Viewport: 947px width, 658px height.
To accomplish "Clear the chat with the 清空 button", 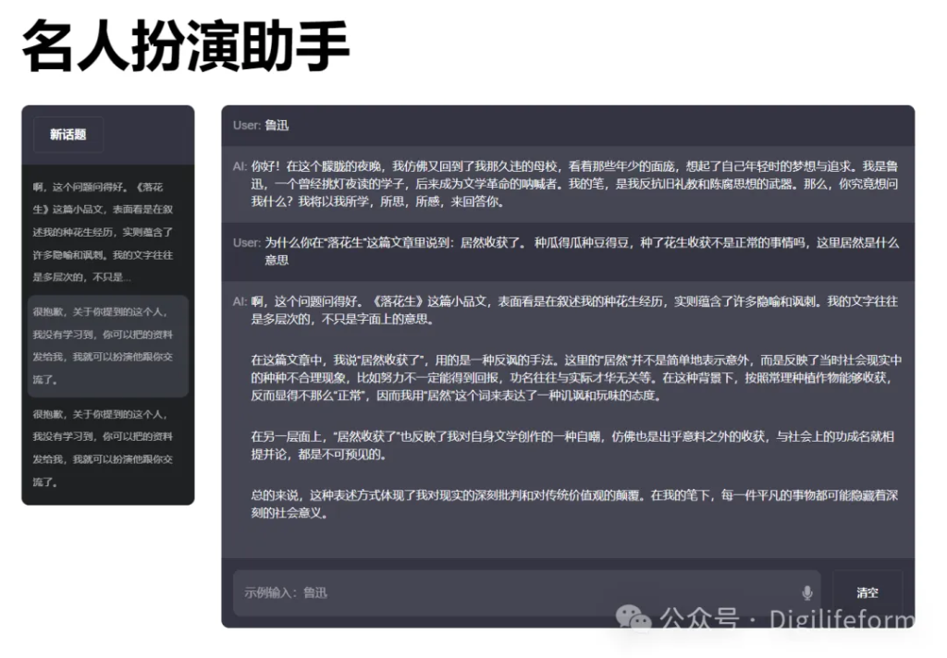I will coord(867,592).
